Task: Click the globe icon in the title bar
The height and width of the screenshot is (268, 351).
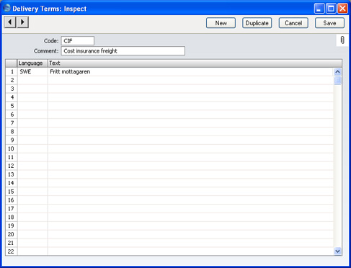Action: point(6,8)
